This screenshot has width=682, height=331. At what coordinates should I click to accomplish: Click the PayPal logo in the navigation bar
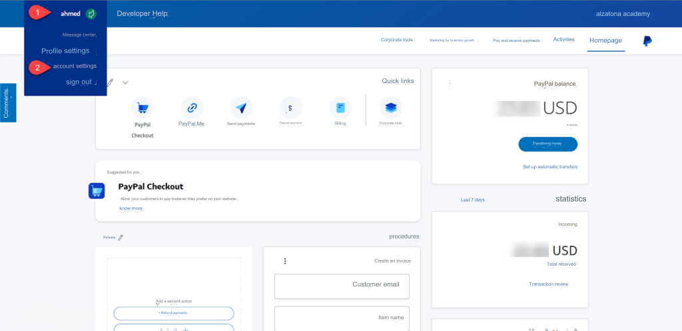point(647,41)
